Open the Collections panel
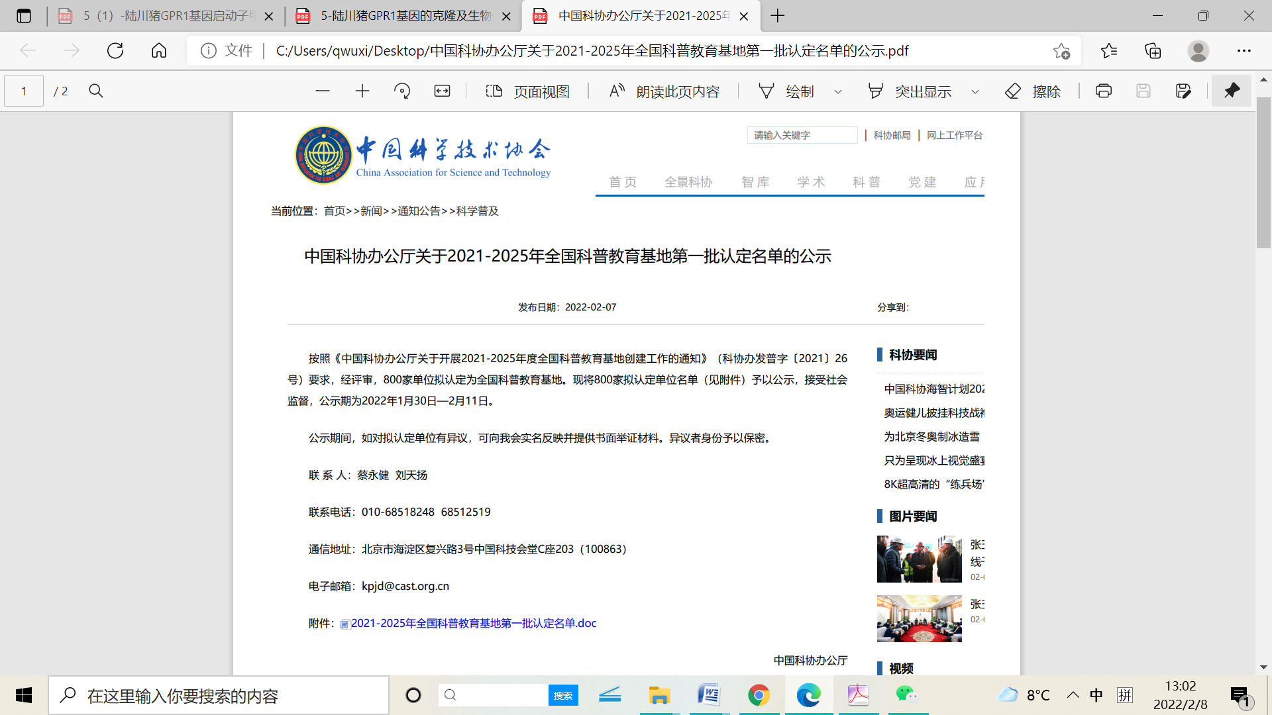Screen dimensions: 1272x715 pyautogui.click(x=1153, y=51)
